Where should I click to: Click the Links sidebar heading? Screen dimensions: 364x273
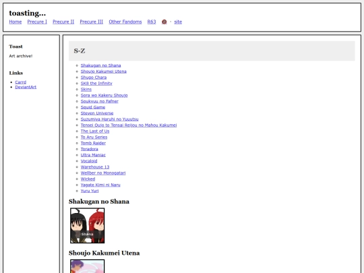point(16,73)
